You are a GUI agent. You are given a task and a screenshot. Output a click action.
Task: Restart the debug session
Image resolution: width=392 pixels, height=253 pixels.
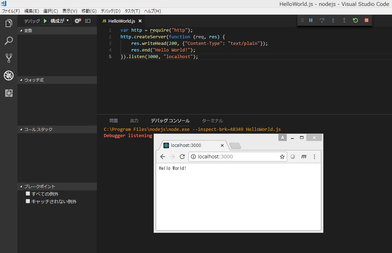355,20
